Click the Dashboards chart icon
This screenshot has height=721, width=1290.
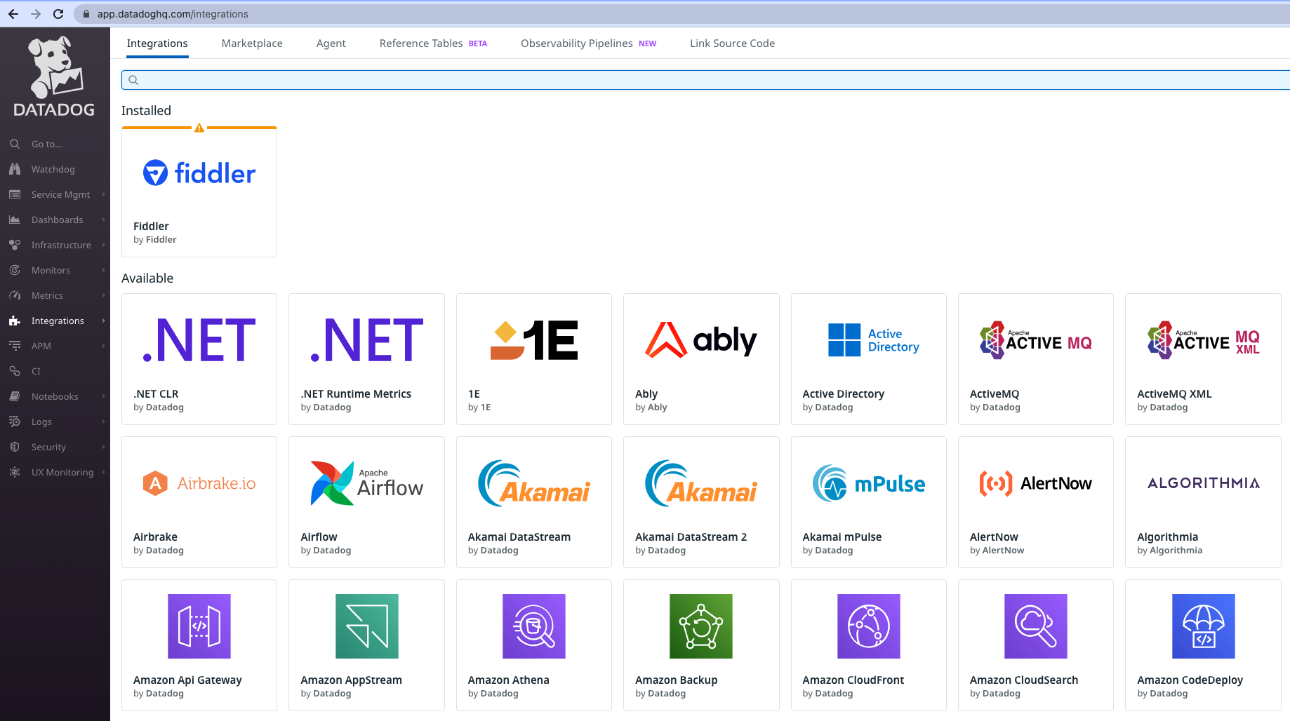click(15, 220)
